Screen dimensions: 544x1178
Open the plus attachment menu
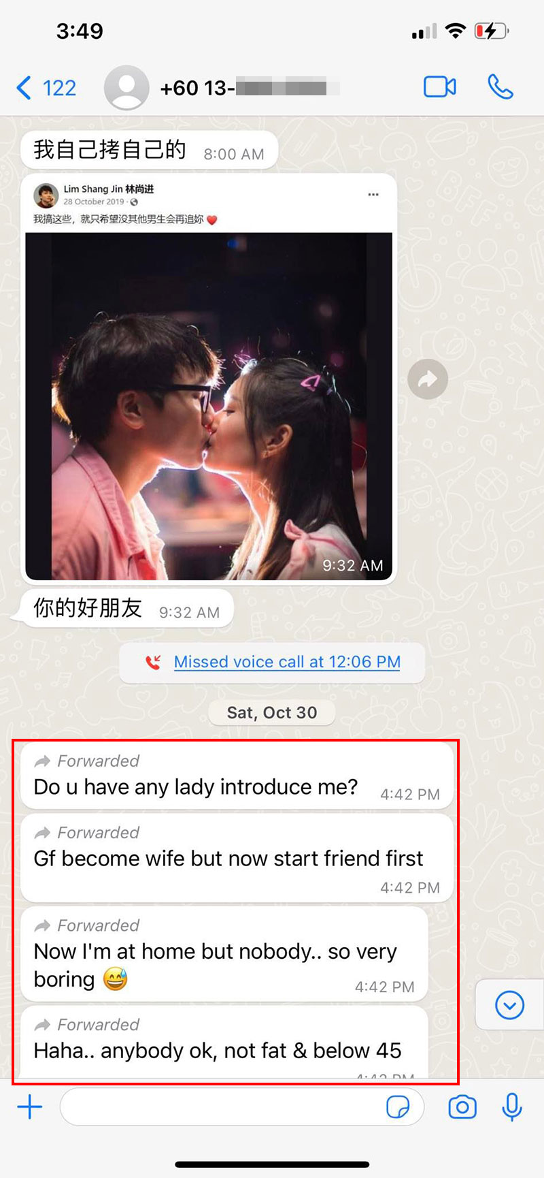click(30, 1107)
